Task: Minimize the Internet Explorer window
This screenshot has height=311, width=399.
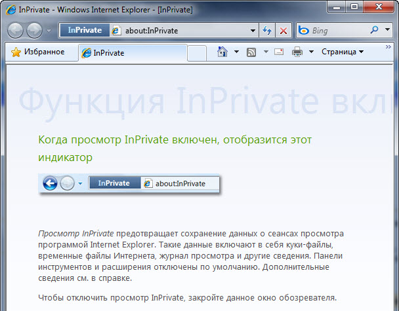Action: (x=337, y=7)
